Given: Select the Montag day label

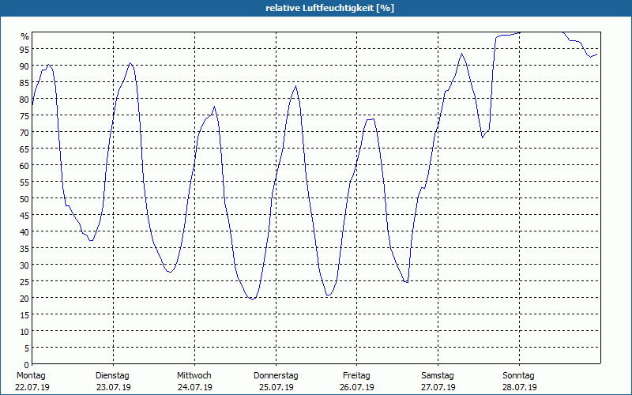Looking at the screenshot, I should (x=32, y=375).
